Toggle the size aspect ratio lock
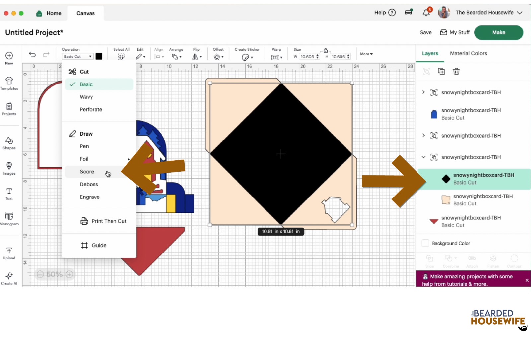 (326, 51)
